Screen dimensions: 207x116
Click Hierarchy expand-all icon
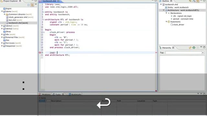pos(198,48)
